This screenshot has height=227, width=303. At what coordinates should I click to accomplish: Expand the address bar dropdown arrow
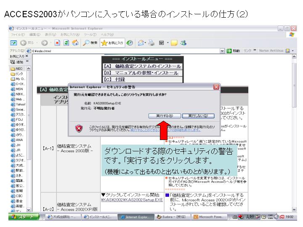(x=223, y=51)
